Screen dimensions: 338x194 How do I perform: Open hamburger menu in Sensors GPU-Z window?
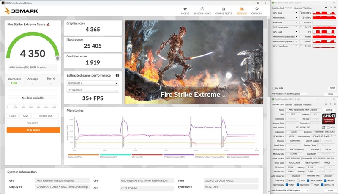335,8
